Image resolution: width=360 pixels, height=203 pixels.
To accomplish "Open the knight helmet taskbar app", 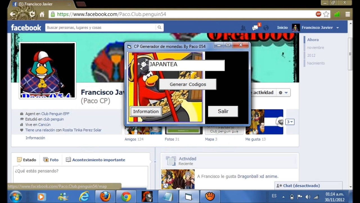I will pos(147,197).
